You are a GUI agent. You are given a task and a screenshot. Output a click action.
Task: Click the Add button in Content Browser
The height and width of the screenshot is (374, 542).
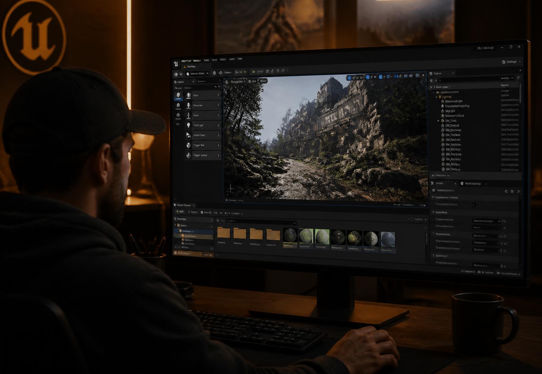tap(180, 212)
